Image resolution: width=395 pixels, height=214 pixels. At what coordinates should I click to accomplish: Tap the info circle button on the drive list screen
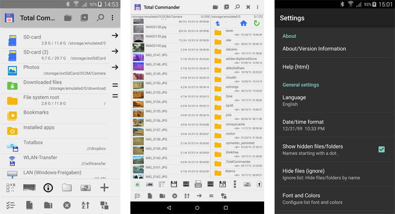pos(48,187)
